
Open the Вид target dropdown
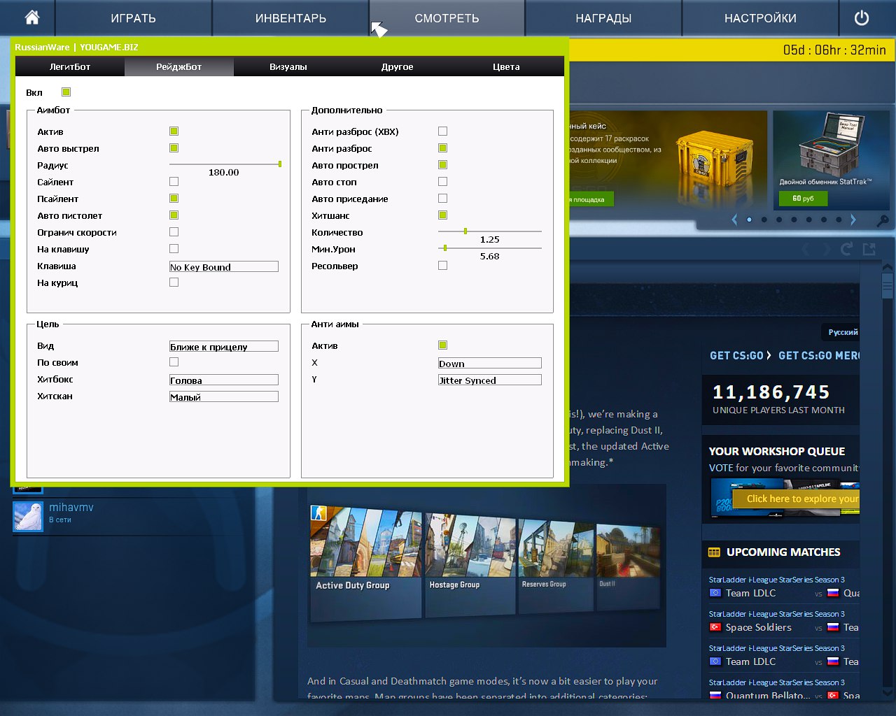click(x=224, y=346)
